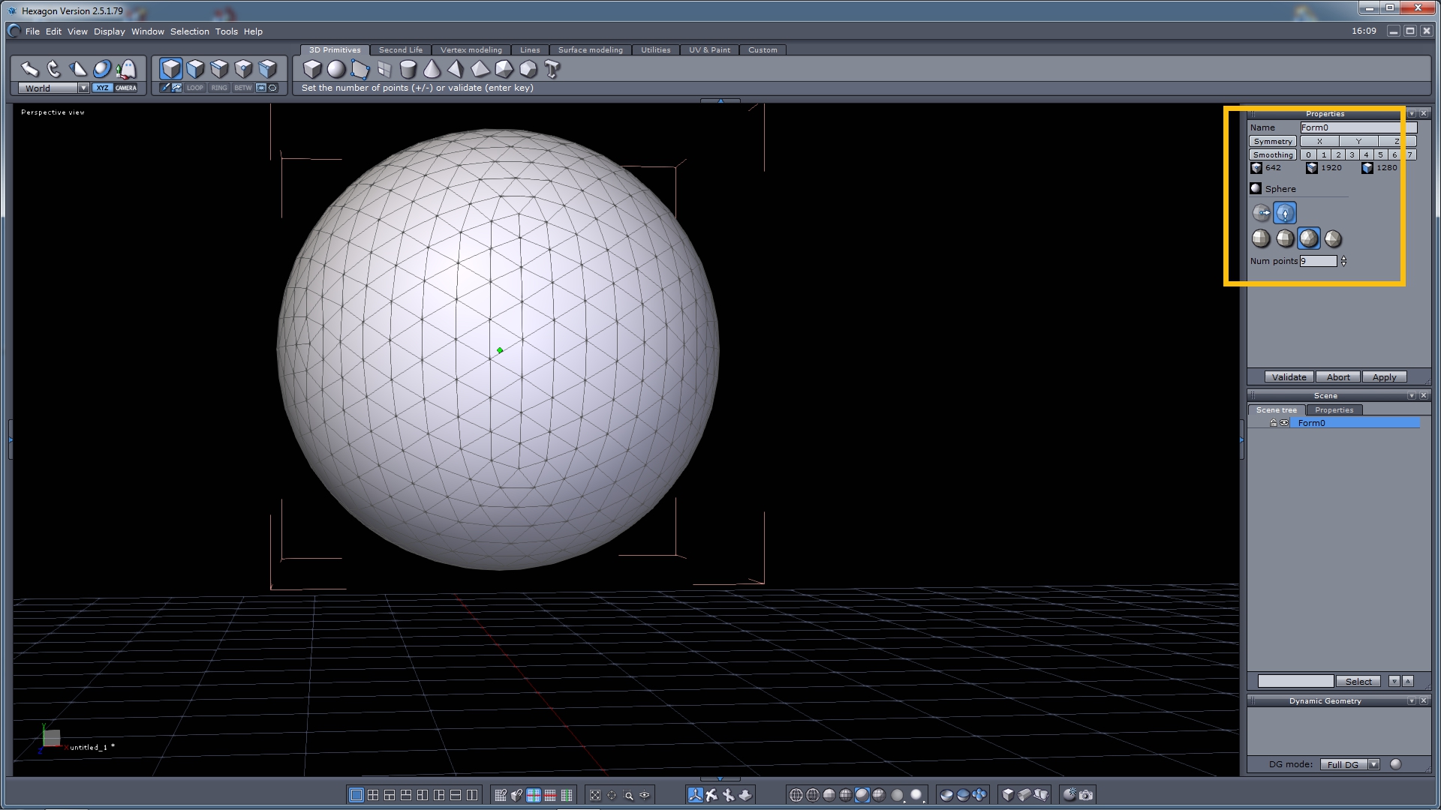The image size is (1441, 810).
Task: Click the cylinder primitive icon
Action: (408, 69)
